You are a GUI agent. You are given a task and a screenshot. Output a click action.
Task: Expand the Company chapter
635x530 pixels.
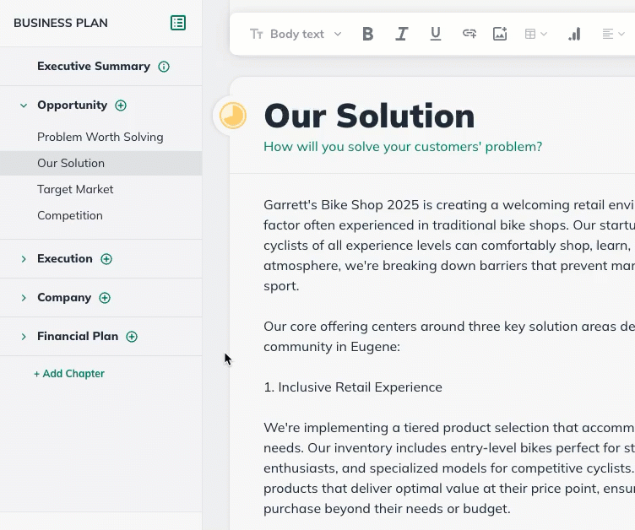[x=24, y=298]
